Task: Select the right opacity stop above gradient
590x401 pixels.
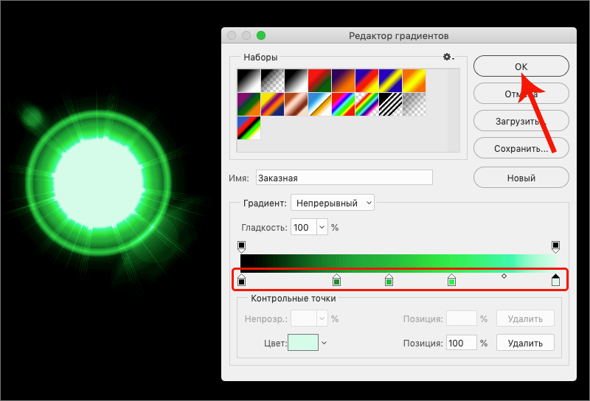Action: 555,247
